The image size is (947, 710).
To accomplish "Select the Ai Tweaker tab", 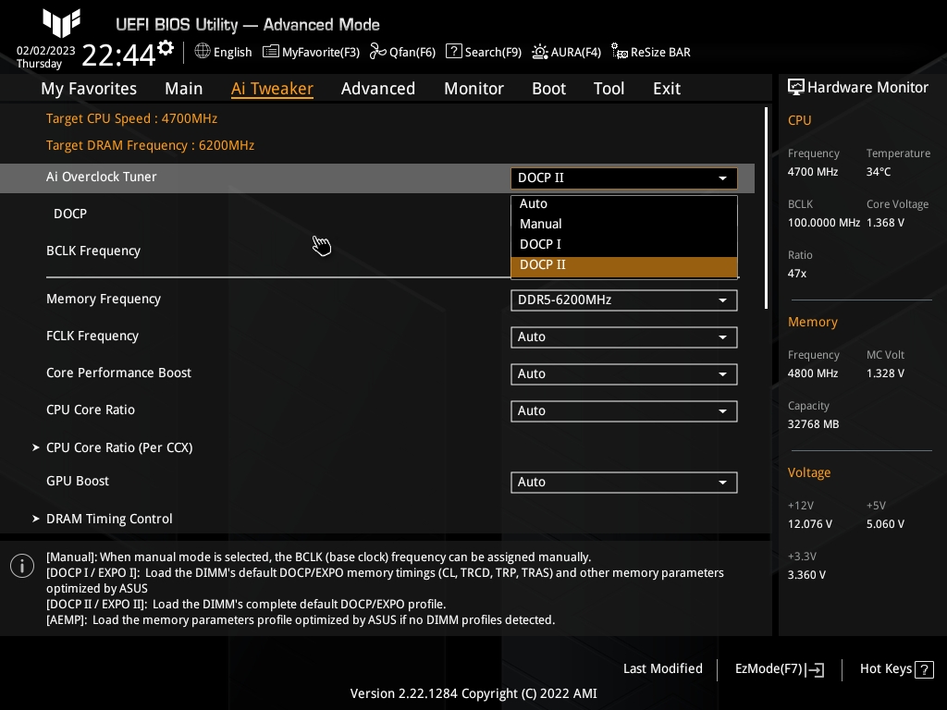I will pos(272,89).
